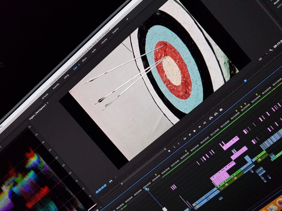Step back one frame in Program Monitor

click(190, 134)
